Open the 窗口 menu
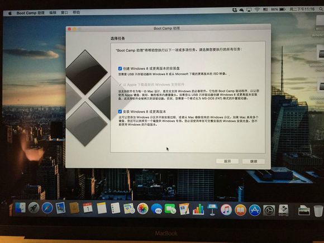Screen dimensions: 324x243 click(64, 12)
